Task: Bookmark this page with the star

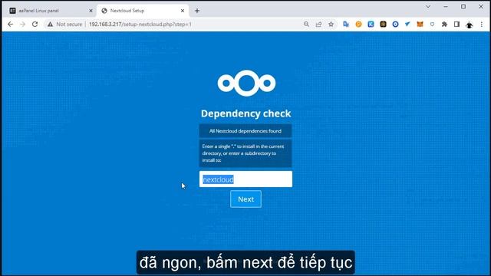Action: pos(331,24)
